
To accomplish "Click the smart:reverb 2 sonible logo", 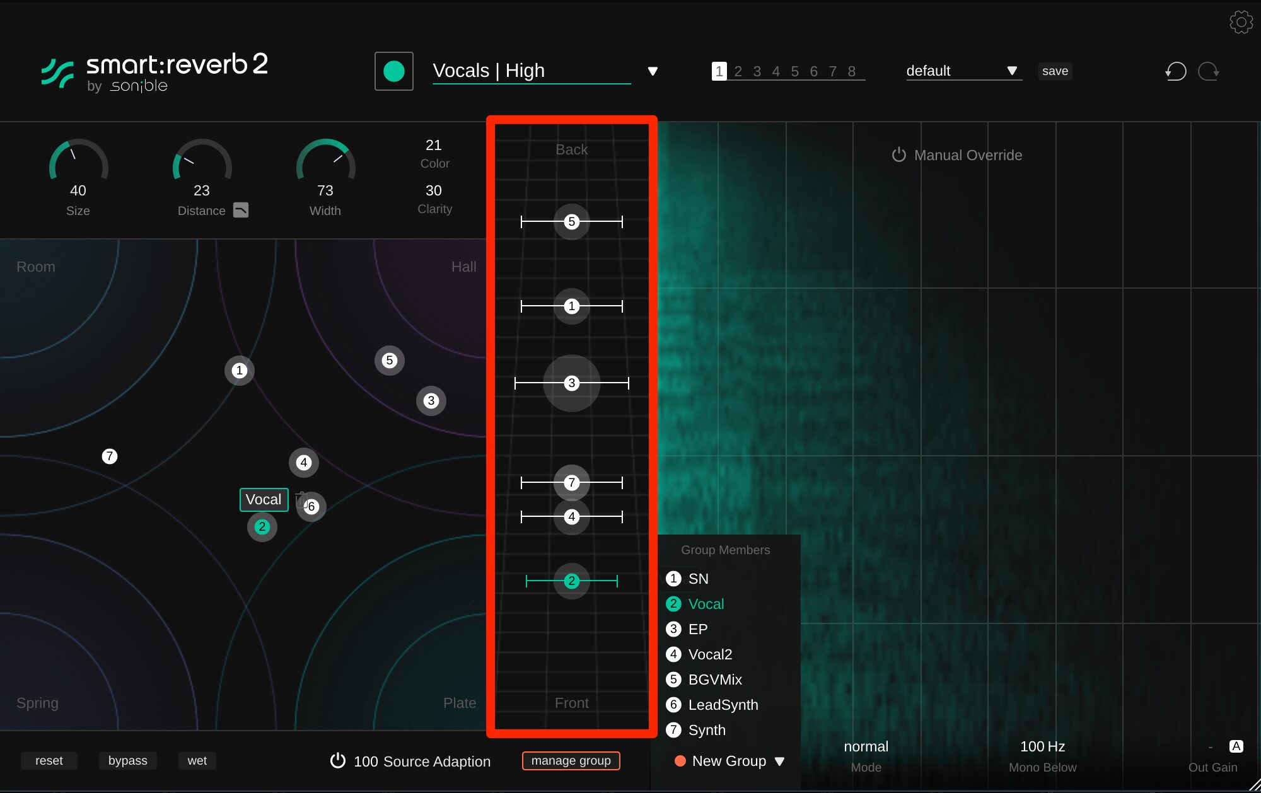I will tap(155, 72).
